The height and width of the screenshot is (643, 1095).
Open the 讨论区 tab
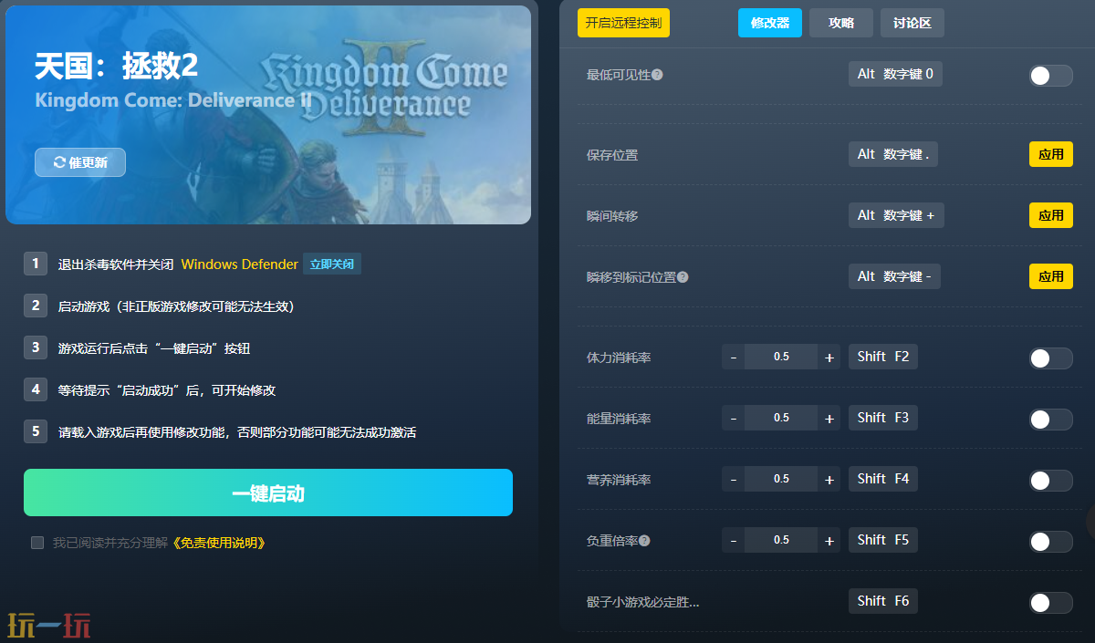click(x=912, y=23)
